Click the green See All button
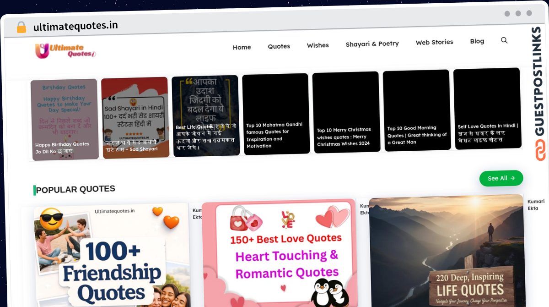This screenshot has width=549, height=307. [x=501, y=178]
